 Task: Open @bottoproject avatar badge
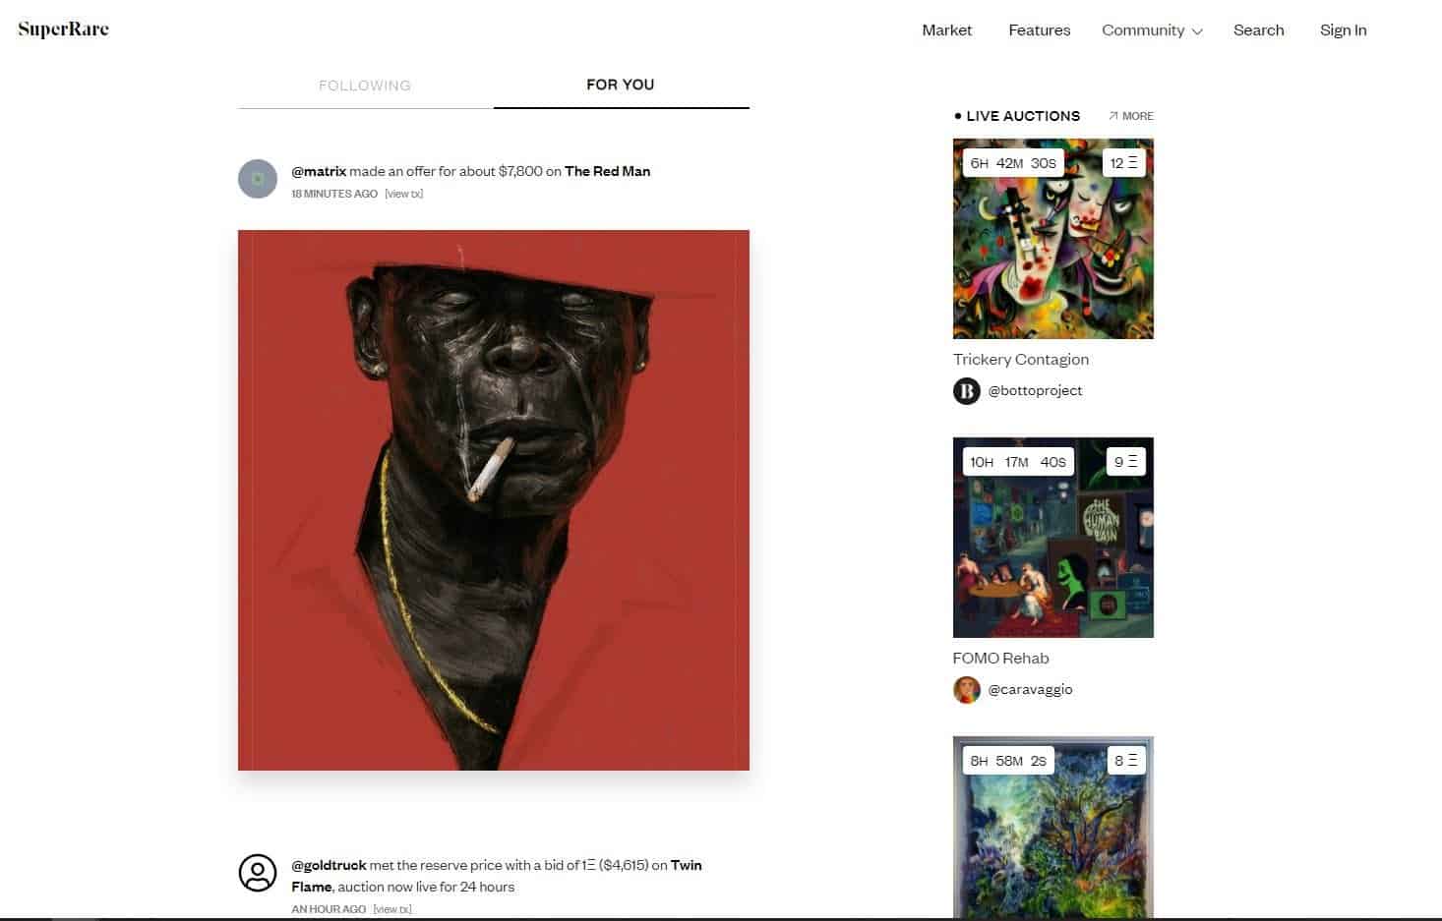click(967, 391)
